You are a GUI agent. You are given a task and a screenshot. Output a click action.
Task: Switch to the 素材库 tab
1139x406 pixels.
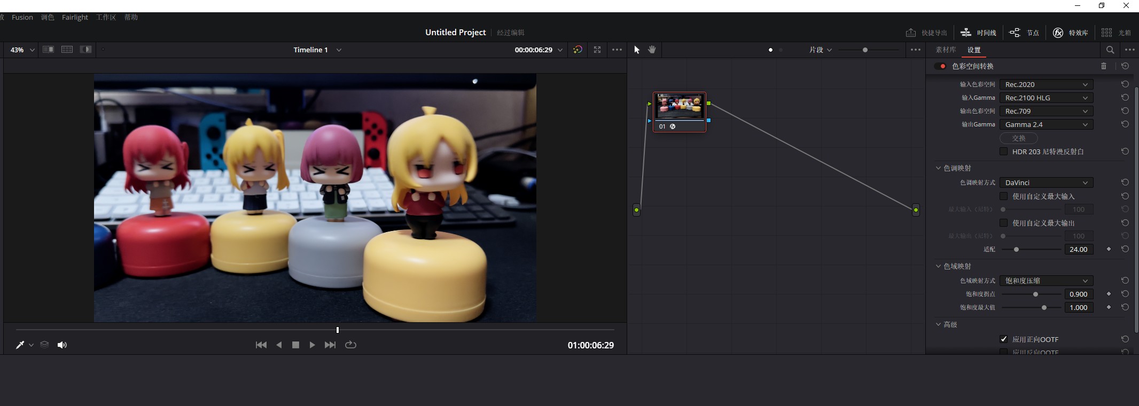[946, 50]
